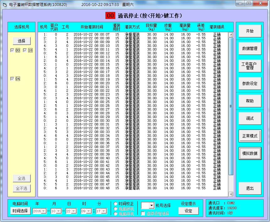Toggle machine number 18 checkbox

[x=25, y=51]
